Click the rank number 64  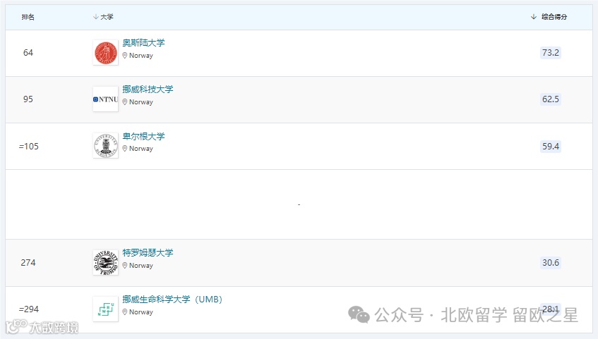point(28,53)
